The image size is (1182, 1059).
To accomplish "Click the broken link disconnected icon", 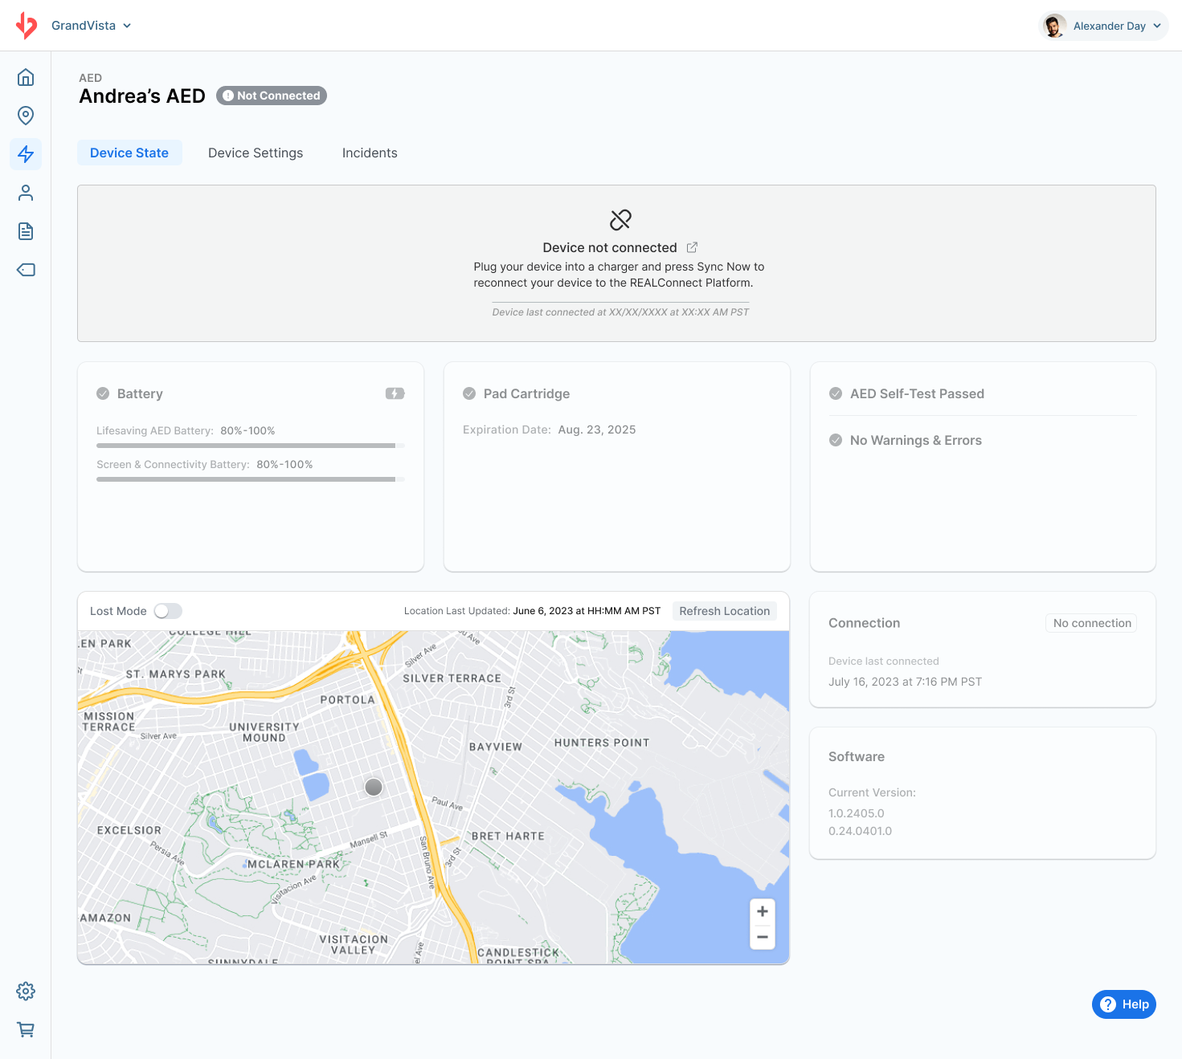I will click(x=620, y=219).
